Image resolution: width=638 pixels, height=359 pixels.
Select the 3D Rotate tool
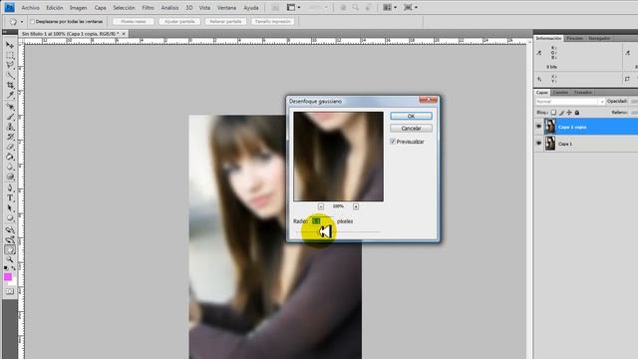(10, 230)
